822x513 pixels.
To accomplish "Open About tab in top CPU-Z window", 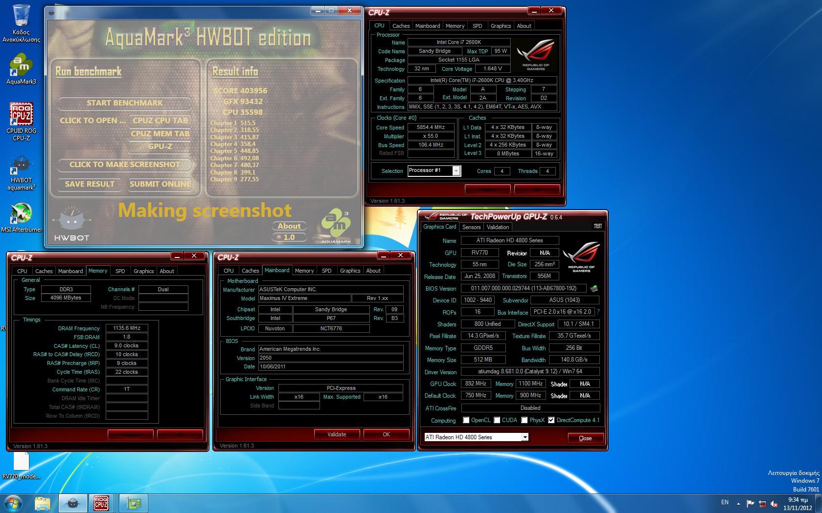I will [x=524, y=26].
